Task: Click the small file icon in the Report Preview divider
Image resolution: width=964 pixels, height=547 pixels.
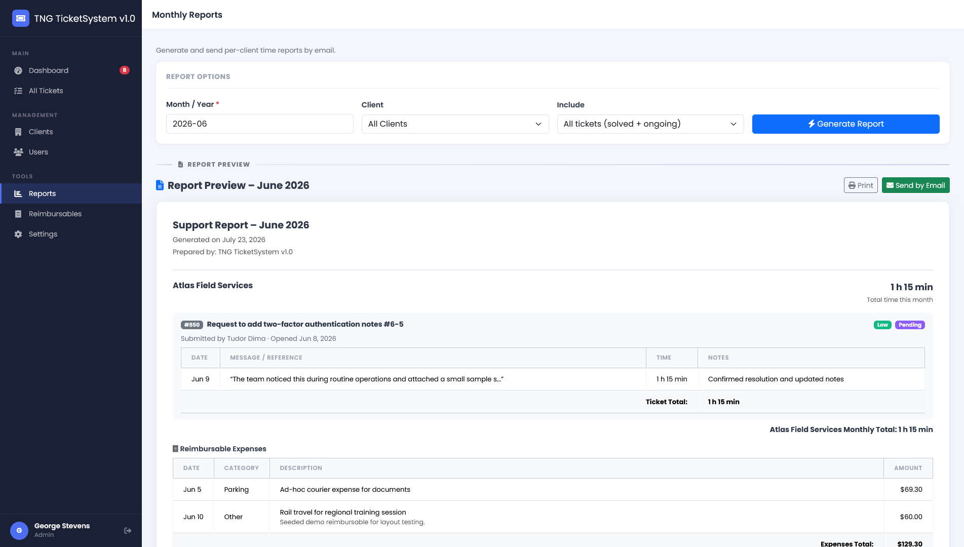Action: [x=180, y=165]
